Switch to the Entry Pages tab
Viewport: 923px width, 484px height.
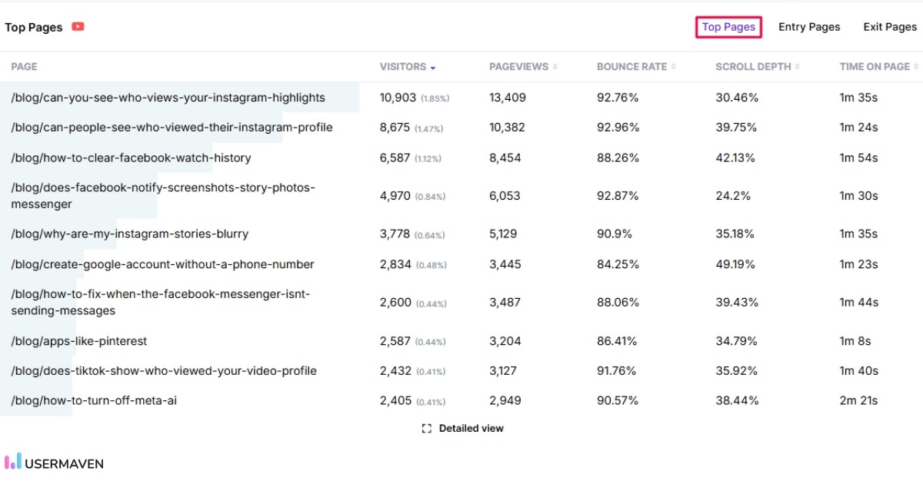pos(809,26)
